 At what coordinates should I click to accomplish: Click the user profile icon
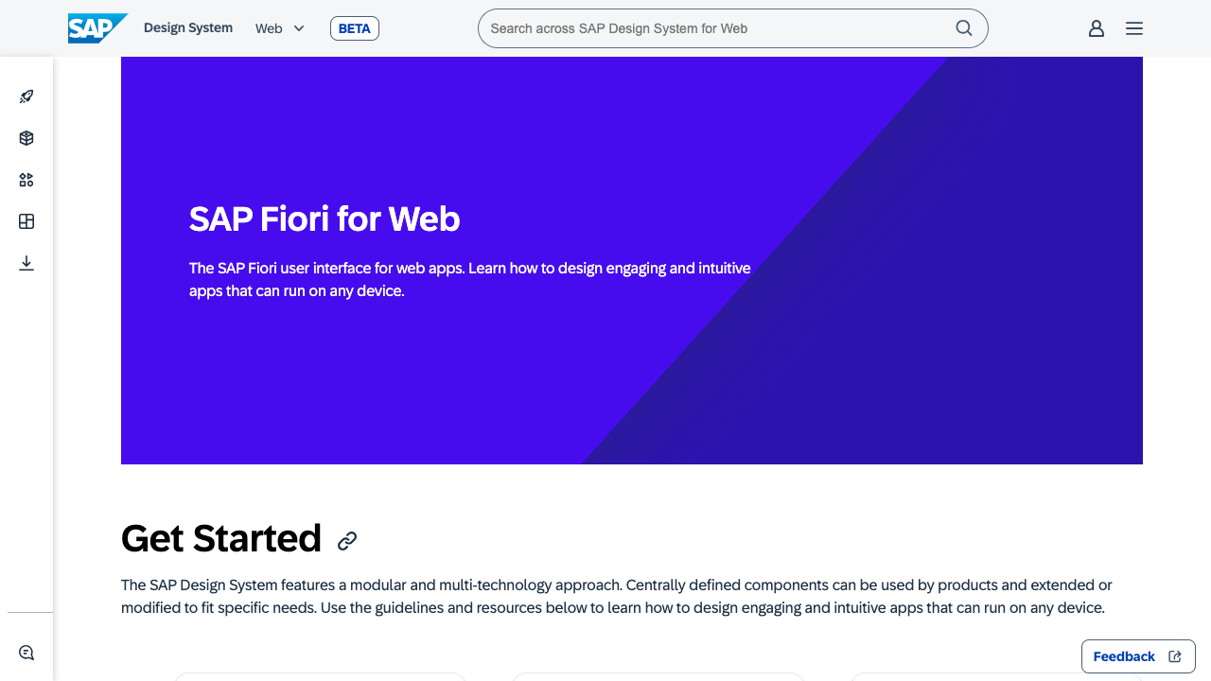(x=1097, y=28)
